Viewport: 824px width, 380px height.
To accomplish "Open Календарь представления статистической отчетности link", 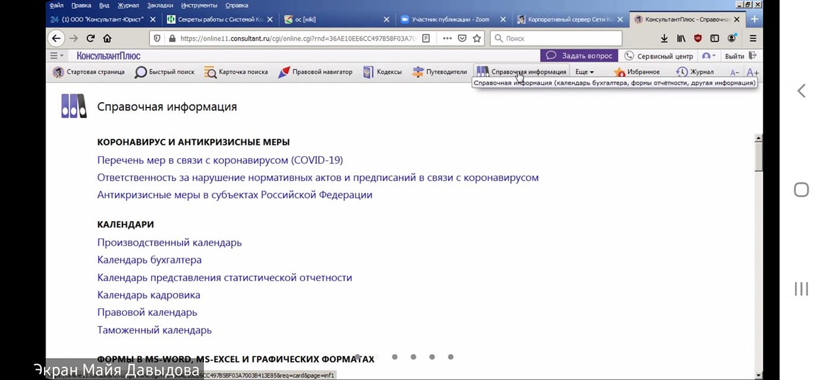I will click(x=225, y=277).
